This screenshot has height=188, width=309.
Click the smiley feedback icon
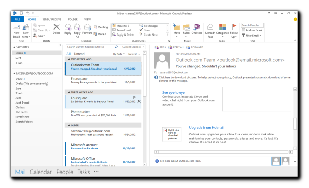click(x=295, y=19)
